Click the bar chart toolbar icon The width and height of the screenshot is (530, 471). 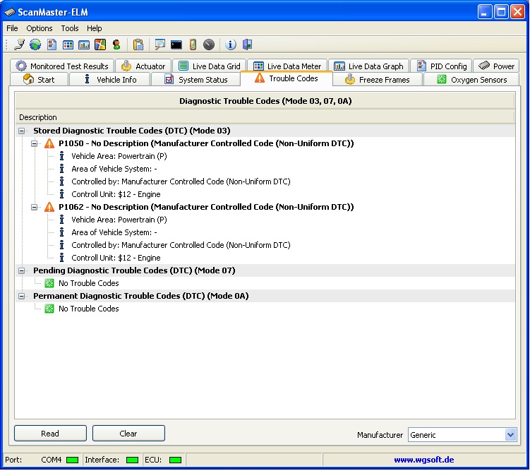point(84,44)
